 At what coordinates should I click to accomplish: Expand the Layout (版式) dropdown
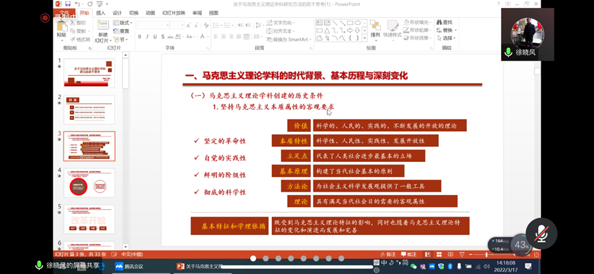point(123,23)
